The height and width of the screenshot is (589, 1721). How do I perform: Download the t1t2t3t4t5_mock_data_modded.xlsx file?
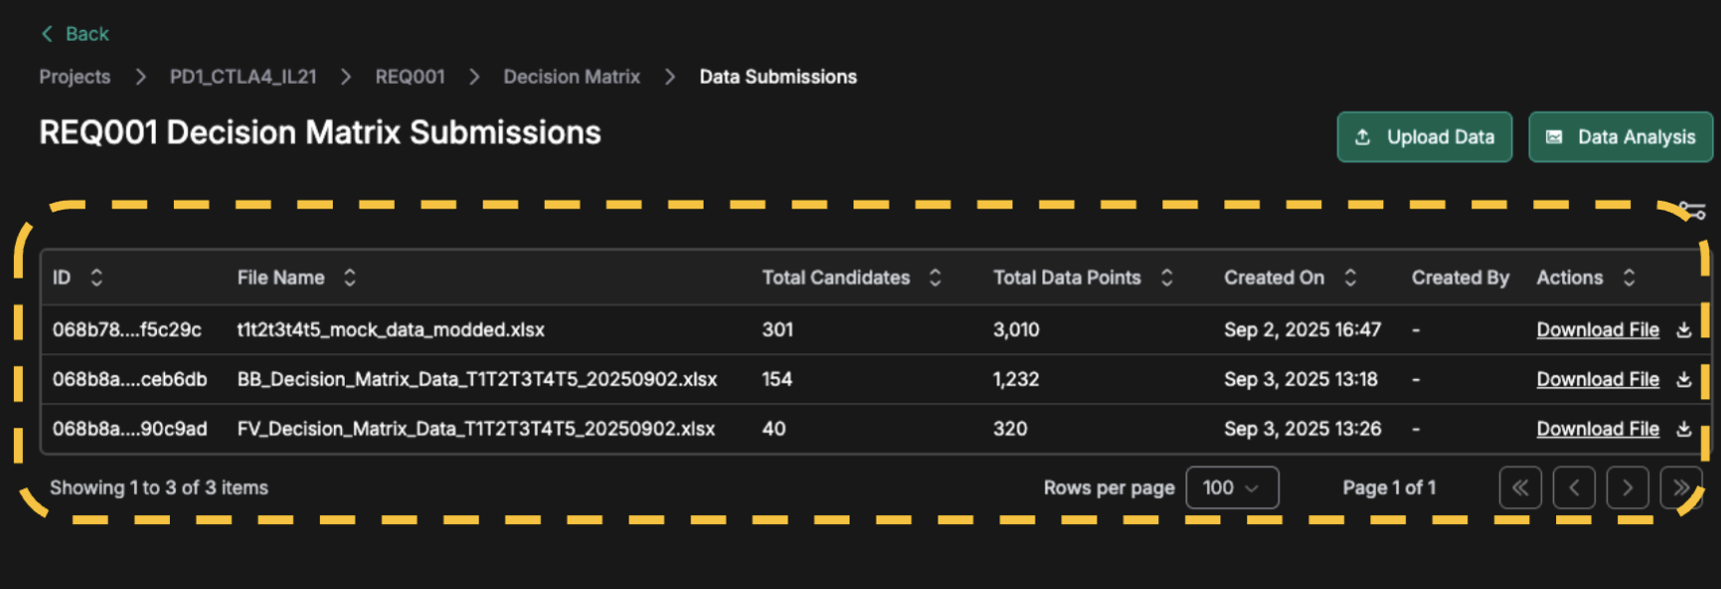pyautogui.click(x=1597, y=329)
